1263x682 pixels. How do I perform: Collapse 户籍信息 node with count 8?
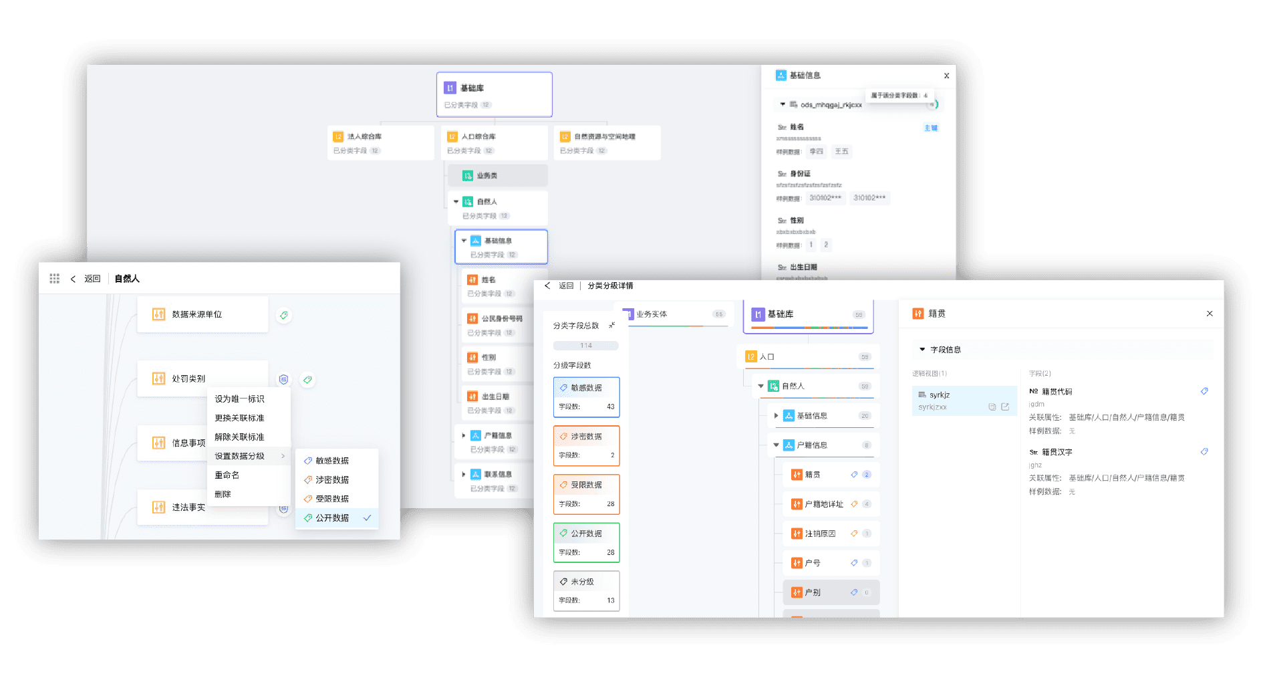(776, 445)
